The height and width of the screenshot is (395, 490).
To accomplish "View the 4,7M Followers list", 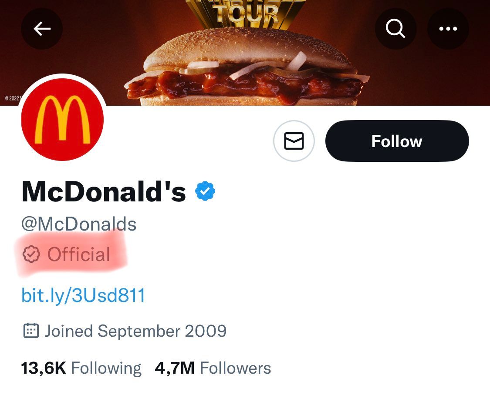I will (x=213, y=368).
